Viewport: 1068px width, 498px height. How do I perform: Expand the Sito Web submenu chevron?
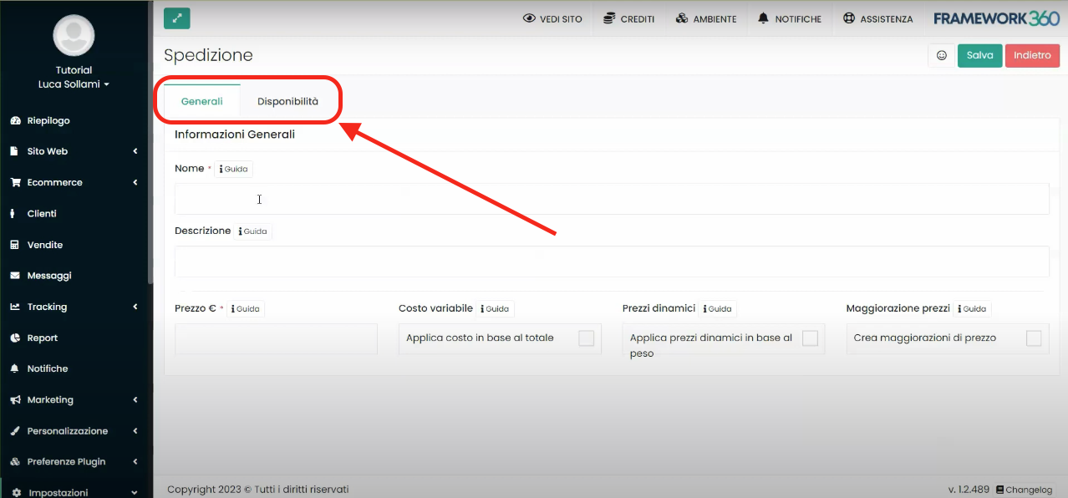[x=135, y=151]
